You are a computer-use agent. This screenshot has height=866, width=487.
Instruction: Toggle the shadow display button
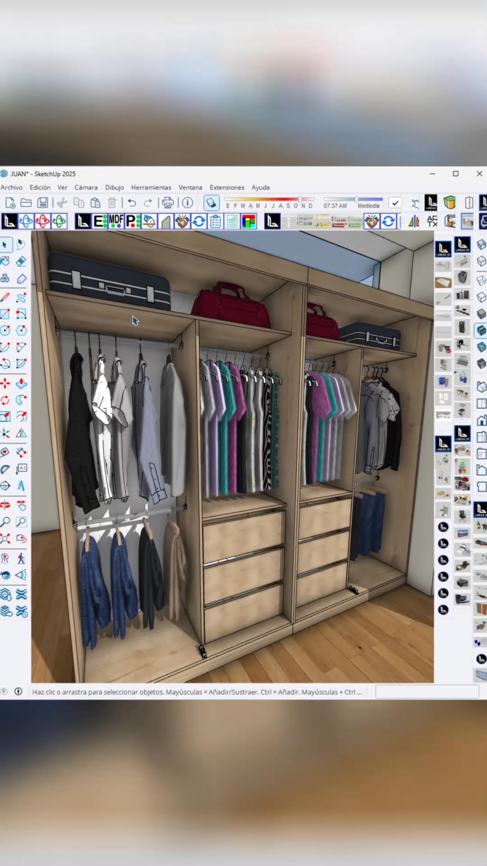[211, 203]
